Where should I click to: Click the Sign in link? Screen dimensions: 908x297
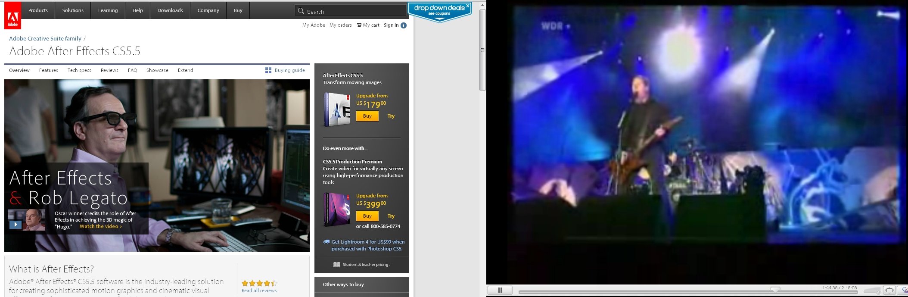point(391,25)
